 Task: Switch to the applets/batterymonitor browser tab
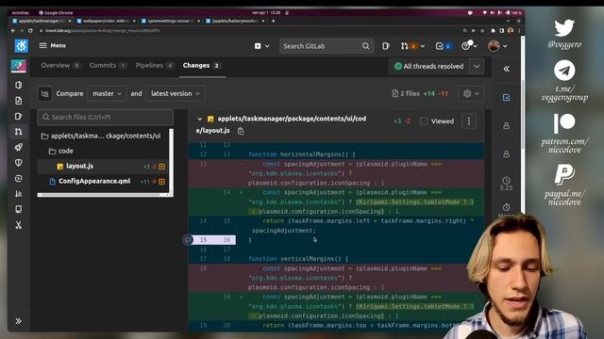pyautogui.click(x=235, y=21)
